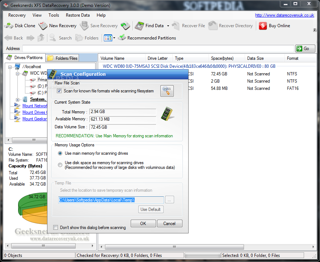This screenshot has height=262, width=320.
Task: Collapse the WDC WD disk tree node
Action: point(17,73)
